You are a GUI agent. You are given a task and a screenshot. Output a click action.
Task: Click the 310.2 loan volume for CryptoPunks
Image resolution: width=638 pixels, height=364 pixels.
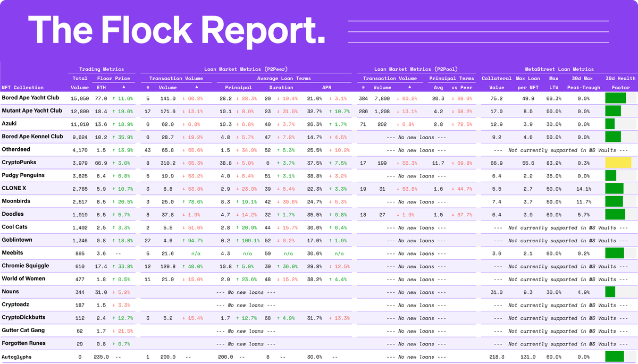coord(169,163)
